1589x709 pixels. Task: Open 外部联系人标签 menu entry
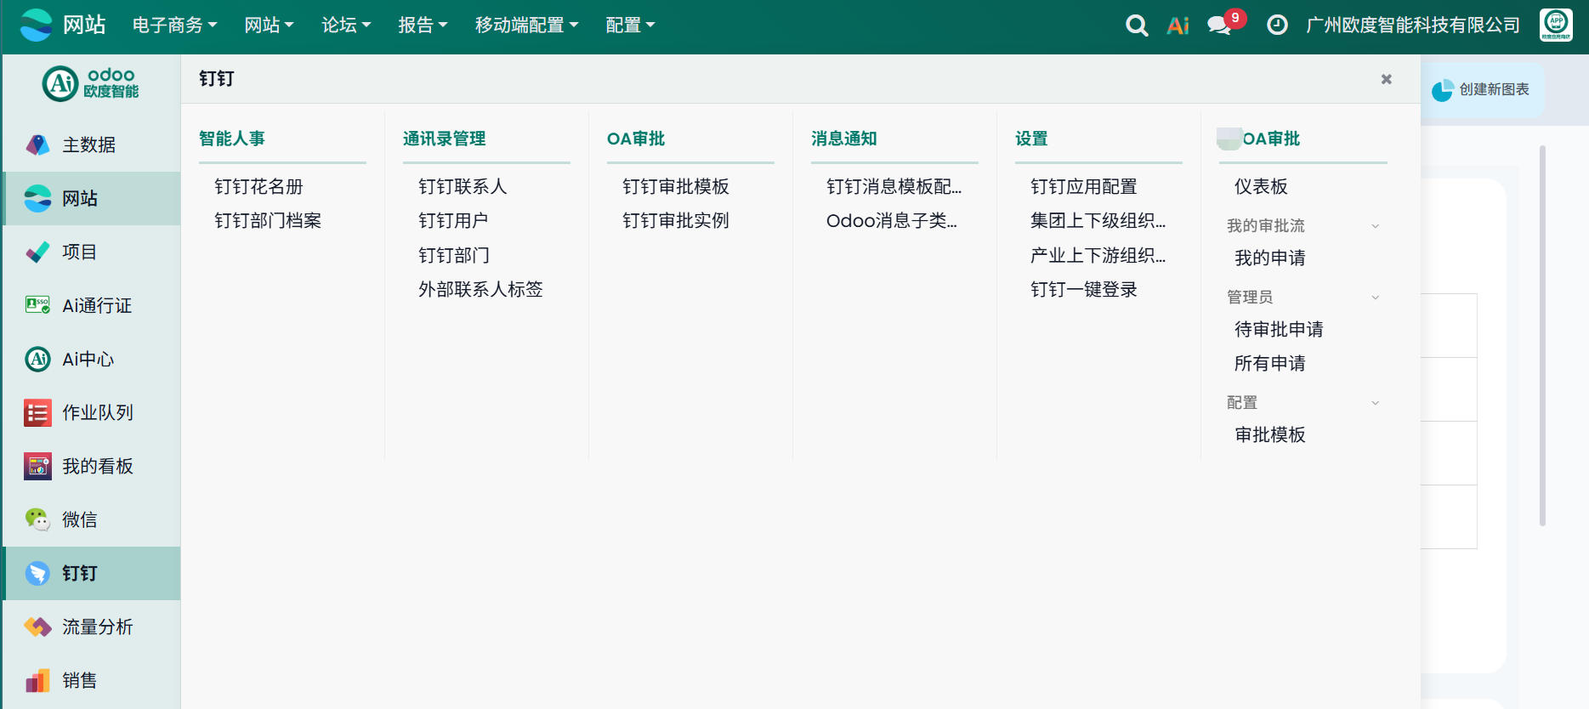[x=480, y=289]
